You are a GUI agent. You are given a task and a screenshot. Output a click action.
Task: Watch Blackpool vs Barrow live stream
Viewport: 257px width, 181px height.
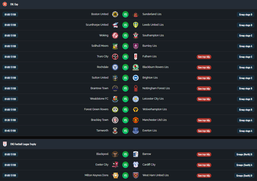click(x=204, y=154)
